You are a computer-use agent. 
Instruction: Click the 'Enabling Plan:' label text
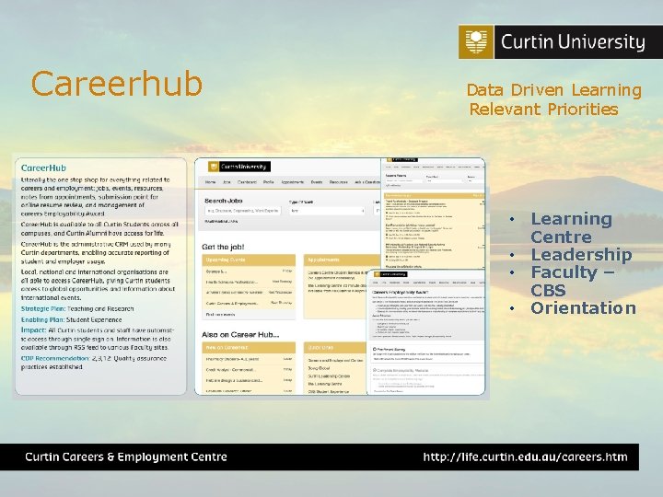coord(42,320)
